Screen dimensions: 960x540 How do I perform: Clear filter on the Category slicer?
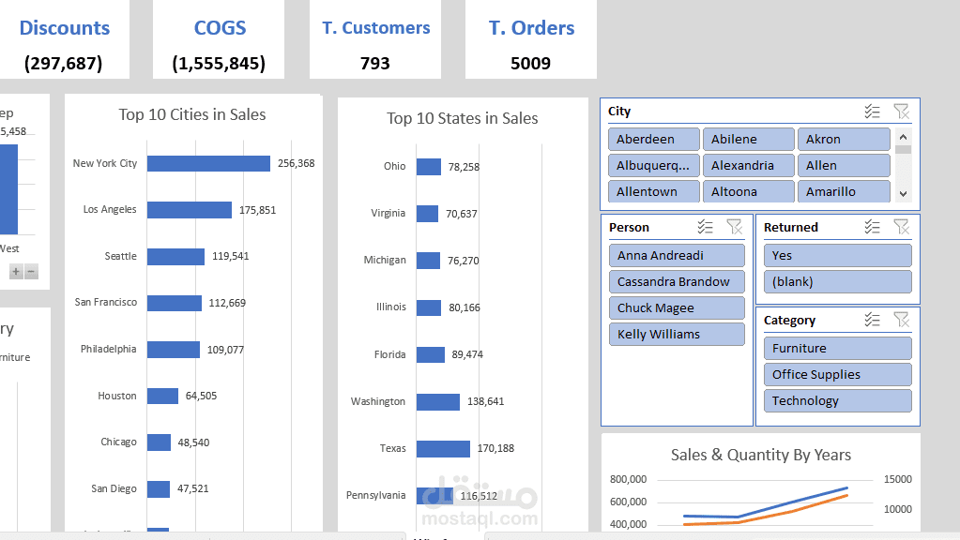(901, 320)
